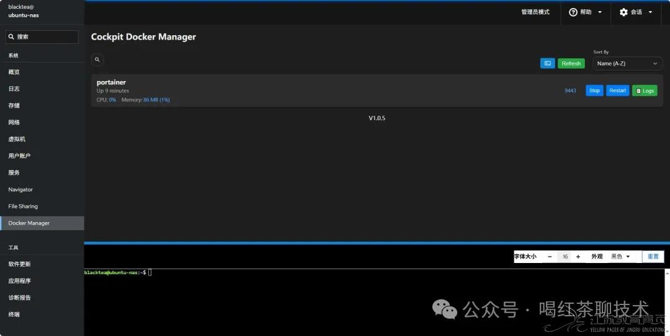670x336 pixels.
Task: Click portainer CPU 0% value
Action: click(112, 100)
